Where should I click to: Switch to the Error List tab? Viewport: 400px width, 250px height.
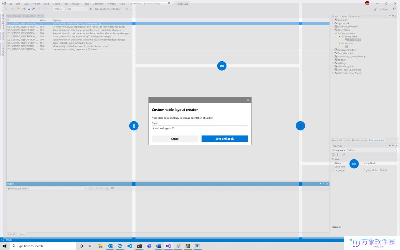pyautogui.click(x=12, y=234)
